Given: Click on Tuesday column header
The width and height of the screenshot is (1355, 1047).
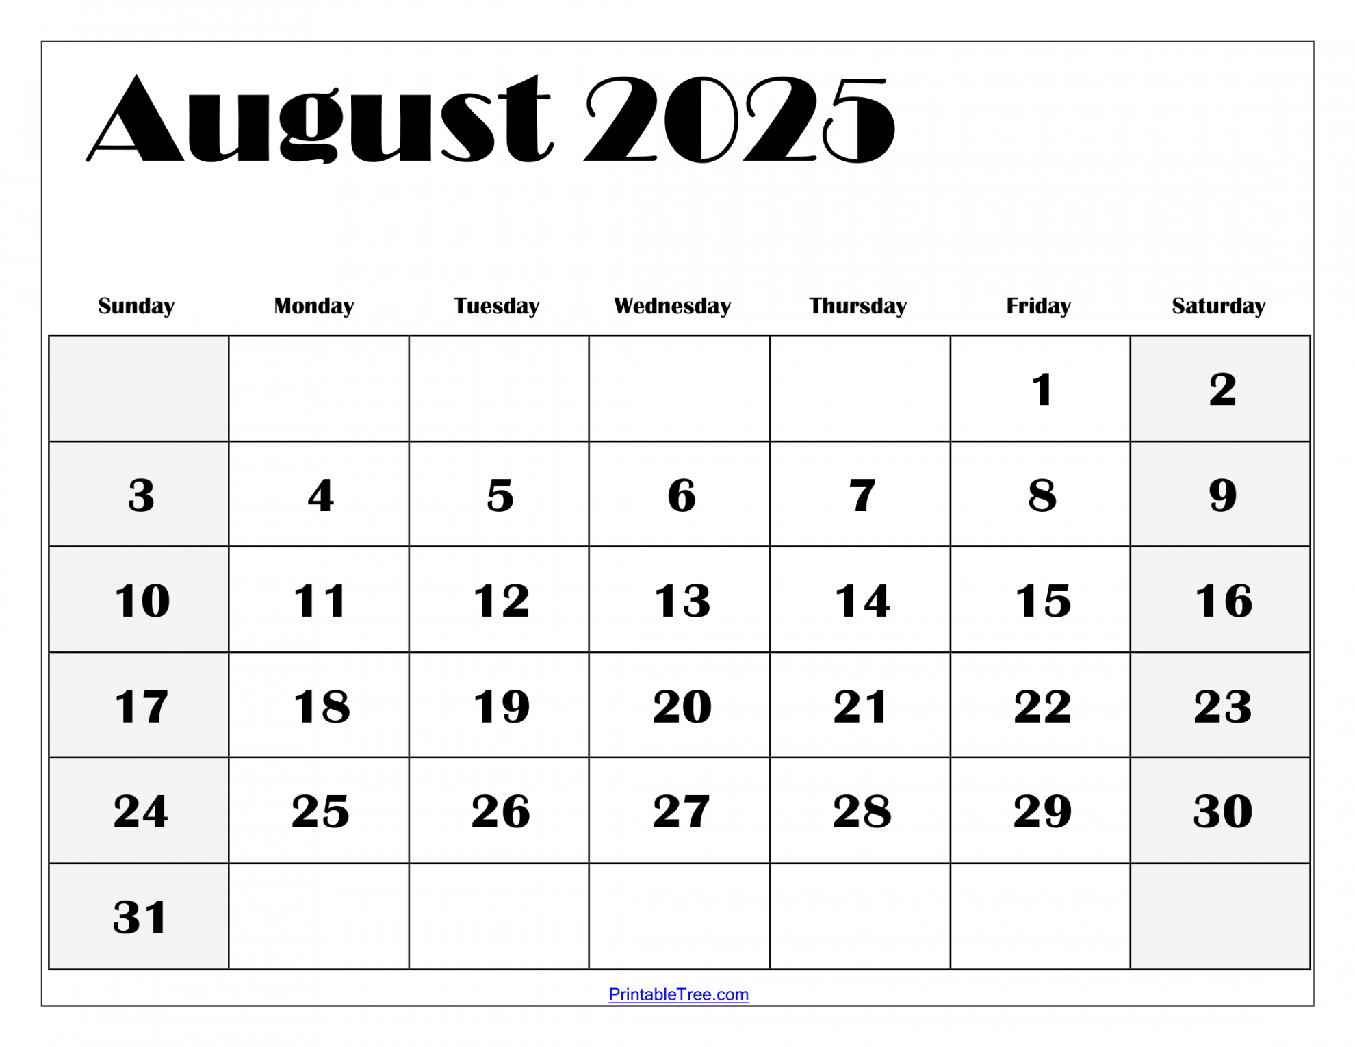Looking at the screenshot, I should [x=497, y=292].
